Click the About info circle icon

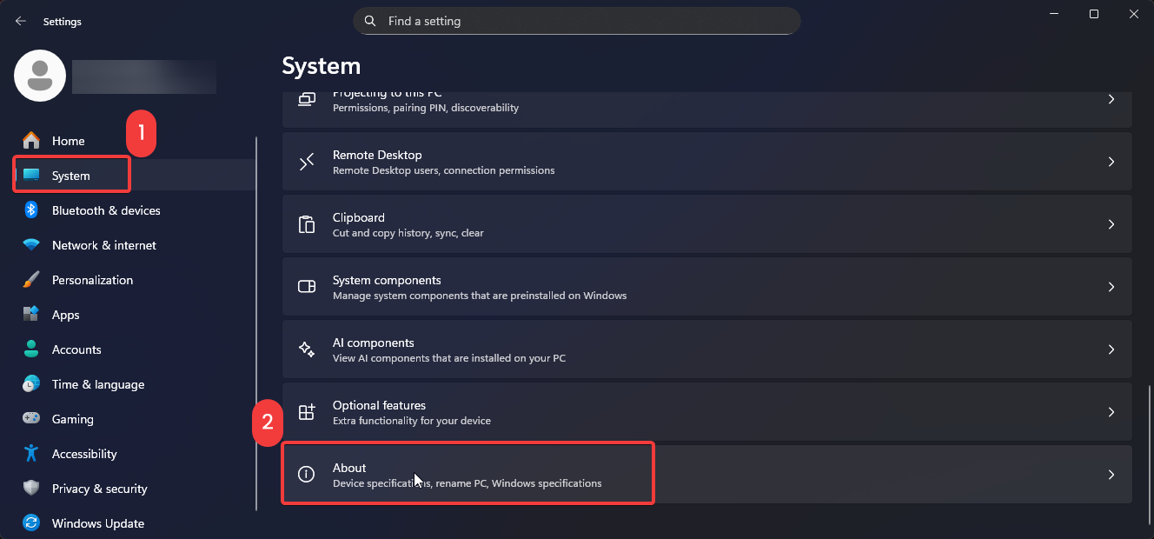pos(307,475)
